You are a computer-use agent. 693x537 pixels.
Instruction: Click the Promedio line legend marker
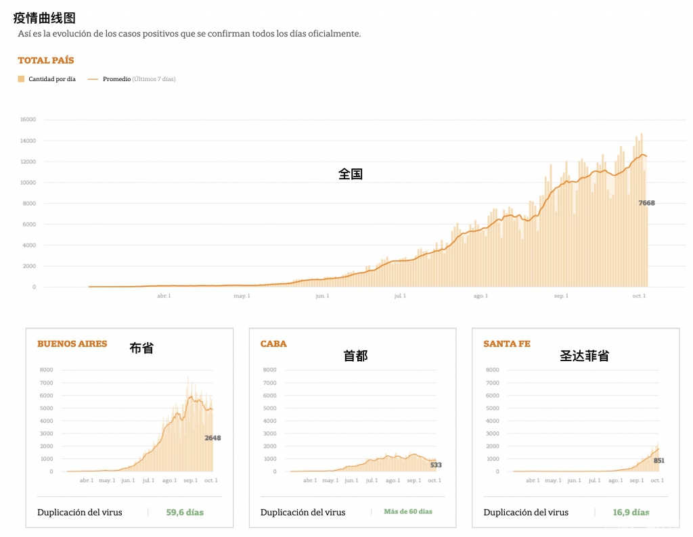(93, 79)
